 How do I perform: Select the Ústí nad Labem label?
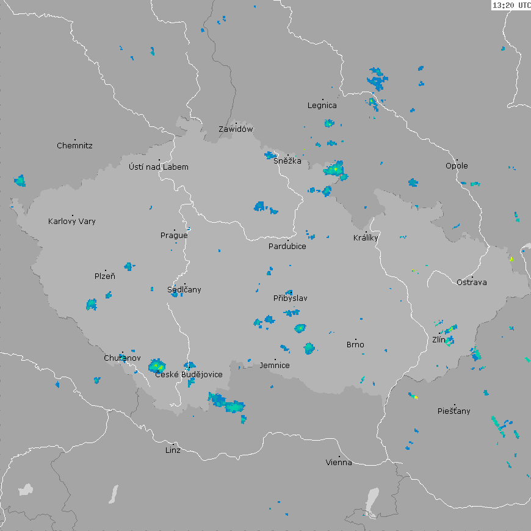pyautogui.click(x=159, y=167)
